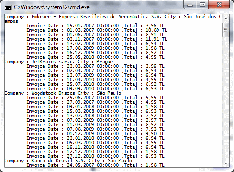Screen dimensions: 234x172
Task: Click the invoice dated 24.05.2007
Action: [96, 165]
